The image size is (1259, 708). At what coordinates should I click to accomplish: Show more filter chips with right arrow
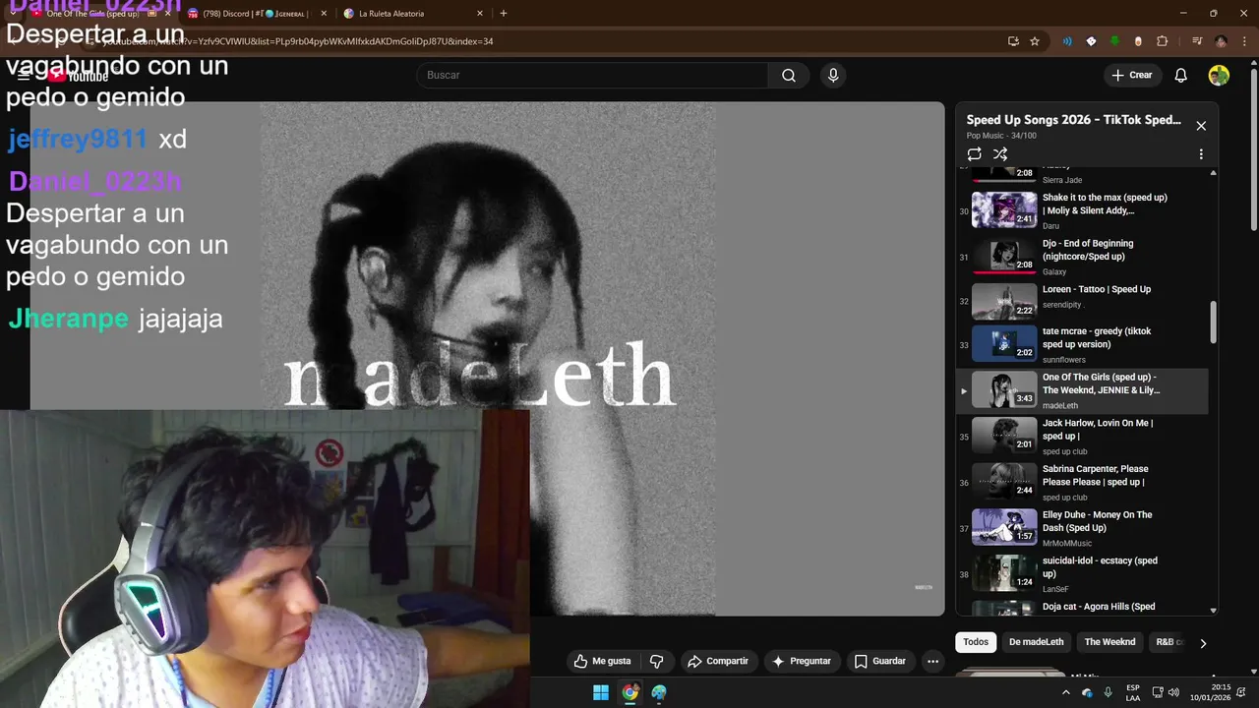pyautogui.click(x=1202, y=643)
